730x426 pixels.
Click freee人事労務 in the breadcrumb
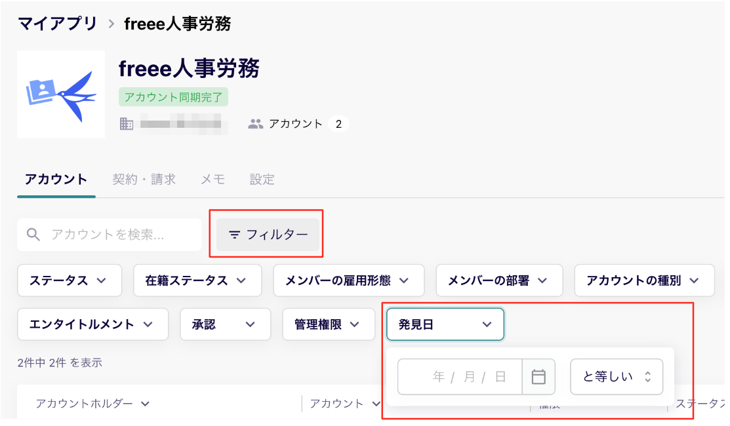coord(177,23)
